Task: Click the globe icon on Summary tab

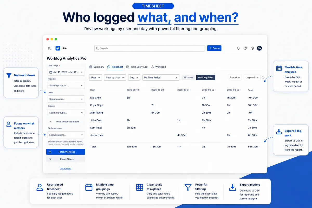Action: pos(91,67)
